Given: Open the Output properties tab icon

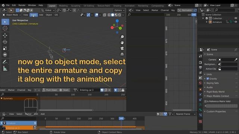Looking at the screenshot, I should coord(201,67).
